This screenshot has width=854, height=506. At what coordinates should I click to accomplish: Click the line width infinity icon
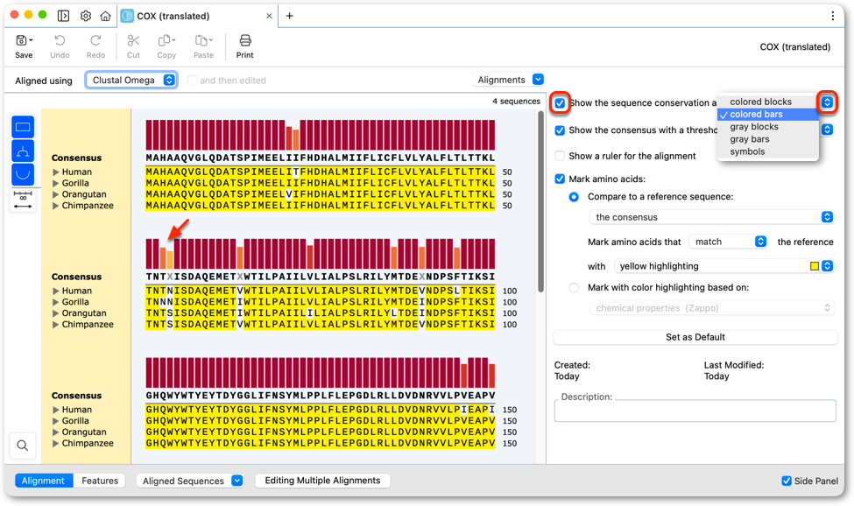point(23,200)
